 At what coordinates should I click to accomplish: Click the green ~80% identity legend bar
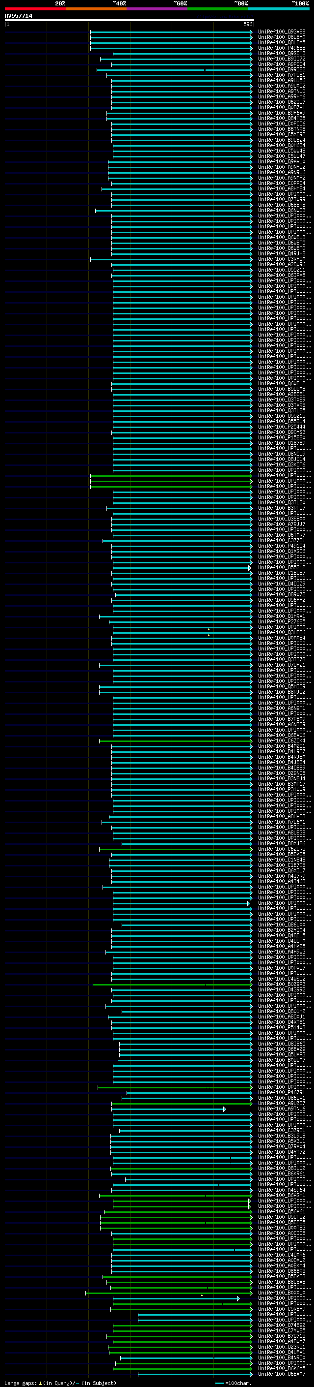[x=218, y=9]
